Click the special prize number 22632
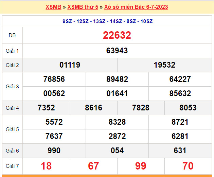 click(x=117, y=35)
